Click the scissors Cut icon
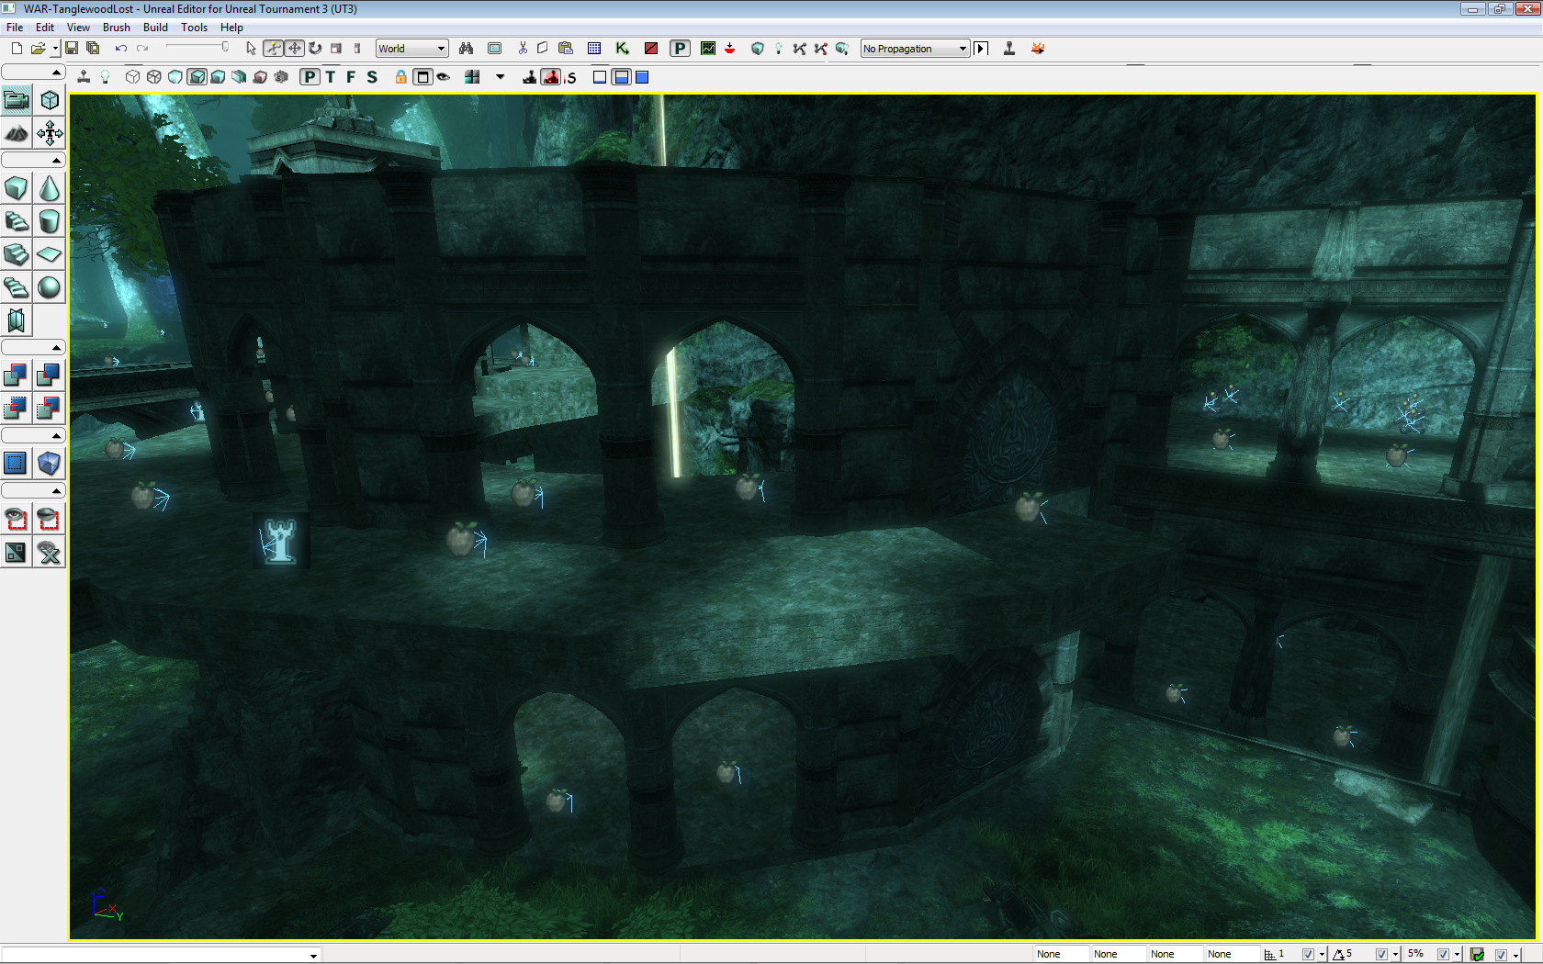Image resolution: width=1543 pixels, height=964 pixels. coord(523,49)
